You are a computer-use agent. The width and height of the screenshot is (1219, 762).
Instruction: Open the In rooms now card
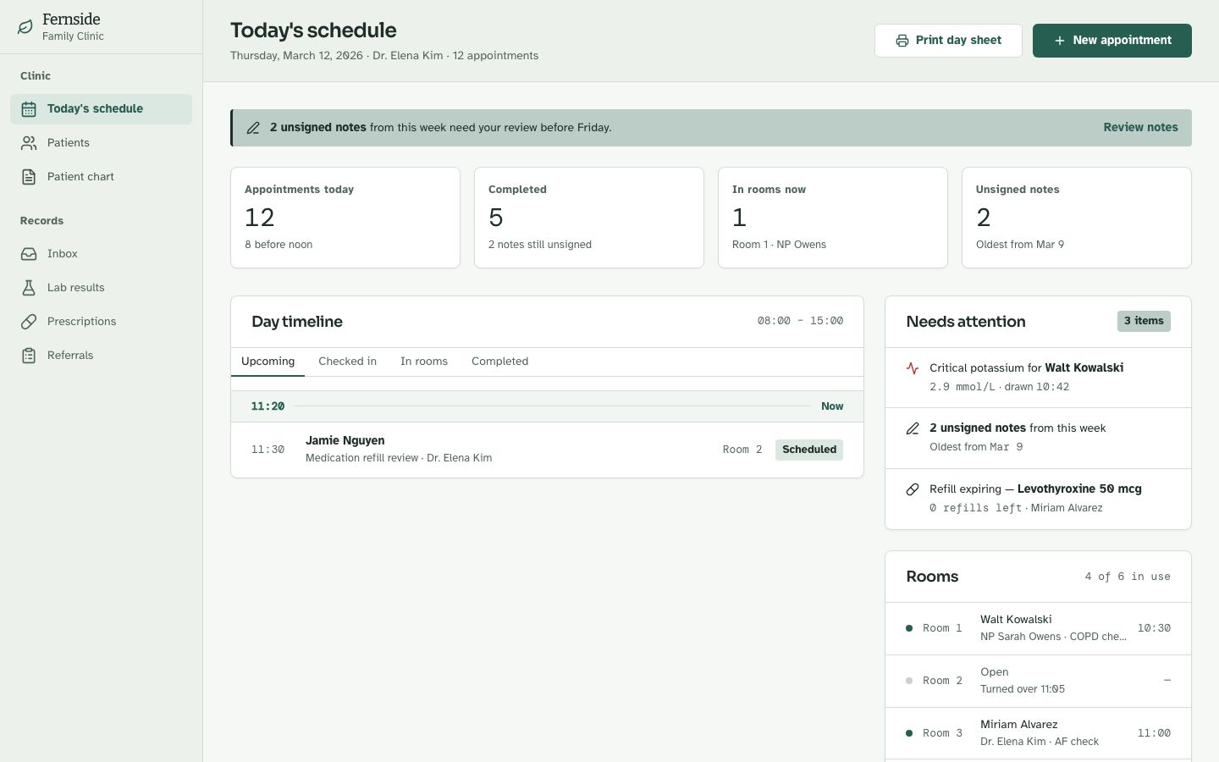tap(833, 218)
